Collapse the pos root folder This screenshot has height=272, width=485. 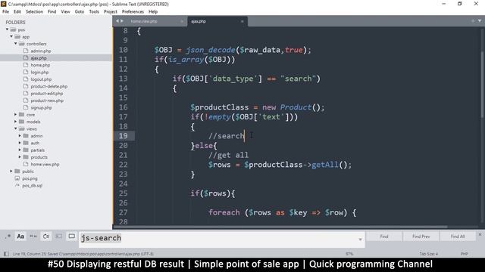7,29
